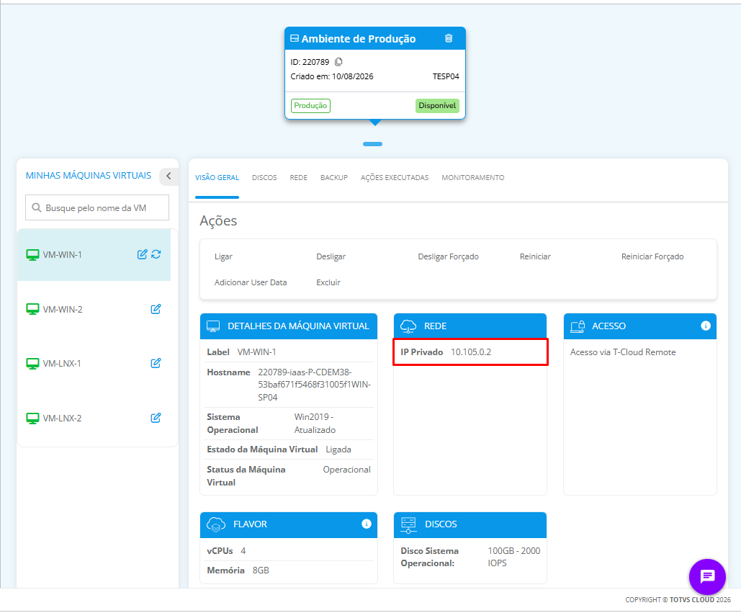Click the Criado em 10/08/2026 text
The image size is (741, 613).
[x=332, y=76]
